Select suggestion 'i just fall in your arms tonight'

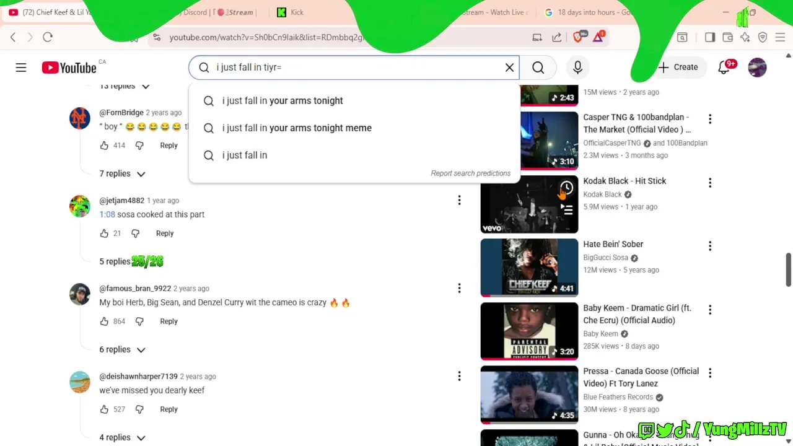[354, 100]
